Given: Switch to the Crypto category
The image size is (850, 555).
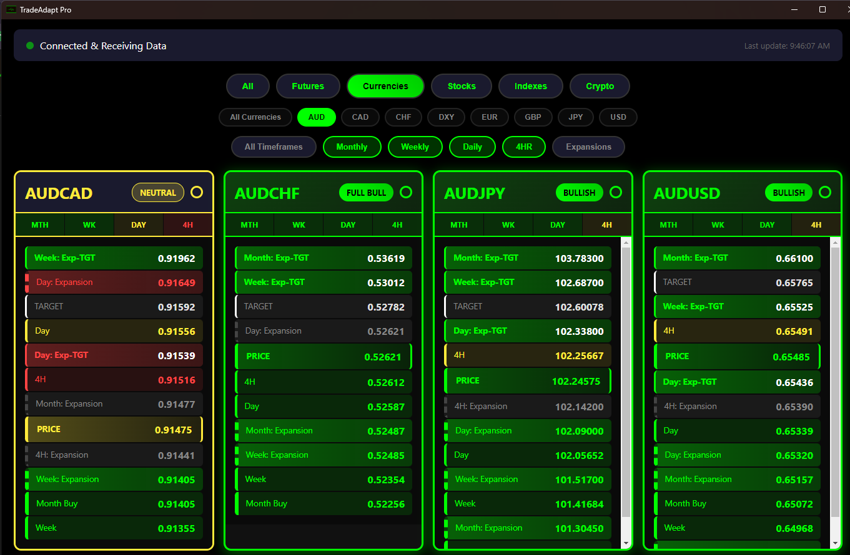Looking at the screenshot, I should point(600,86).
